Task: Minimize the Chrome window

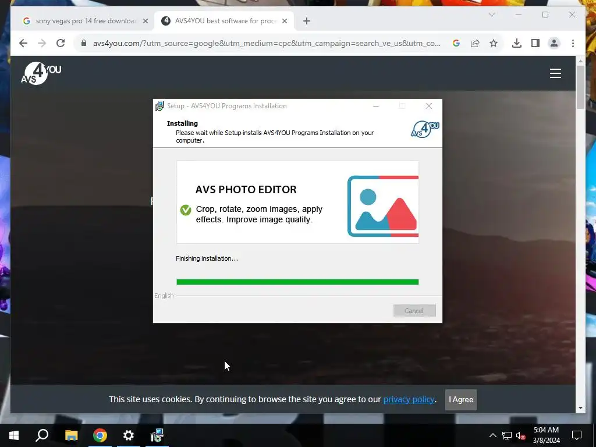Action: 519,15
